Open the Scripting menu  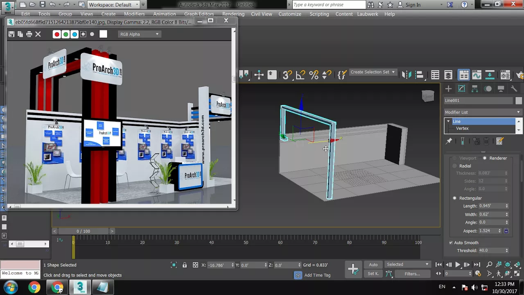pyautogui.click(x=319, y=14)
